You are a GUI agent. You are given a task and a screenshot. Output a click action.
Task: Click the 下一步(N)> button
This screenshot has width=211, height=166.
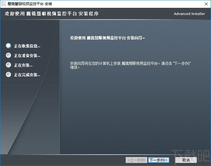pyautogui.click(x=158, y=160)
